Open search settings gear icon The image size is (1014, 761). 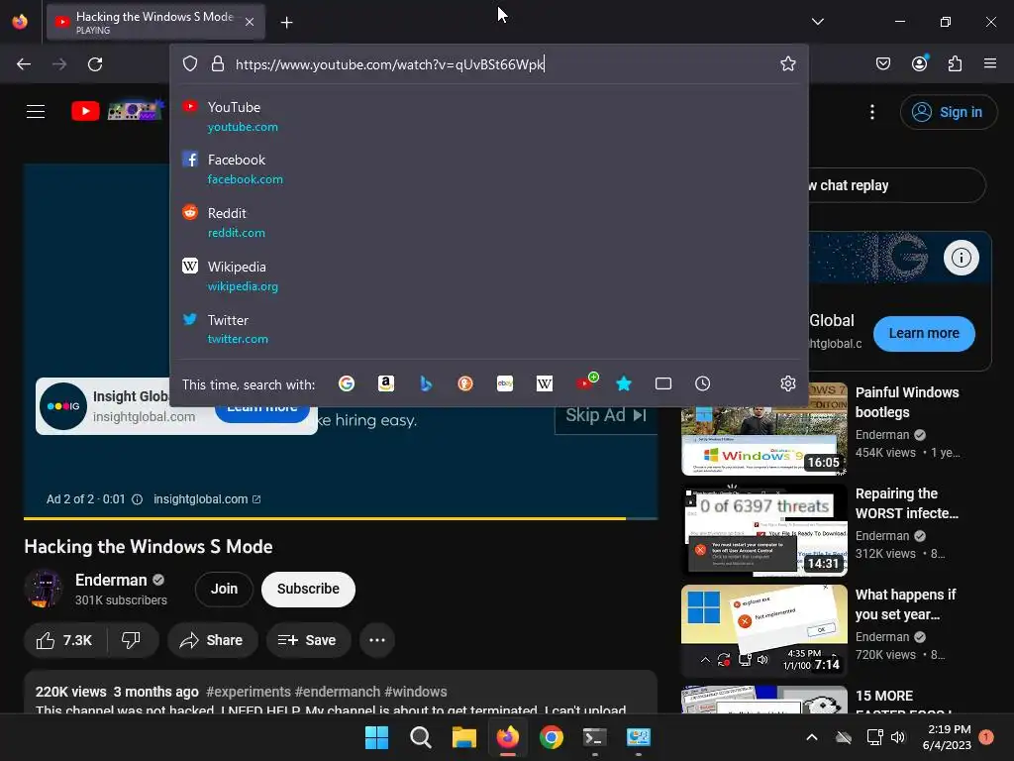point(787,383)
